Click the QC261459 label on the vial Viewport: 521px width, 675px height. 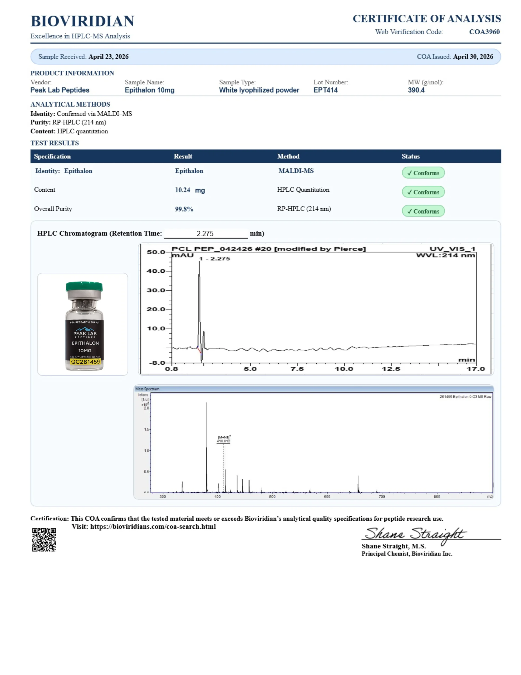tap(85, 361)
